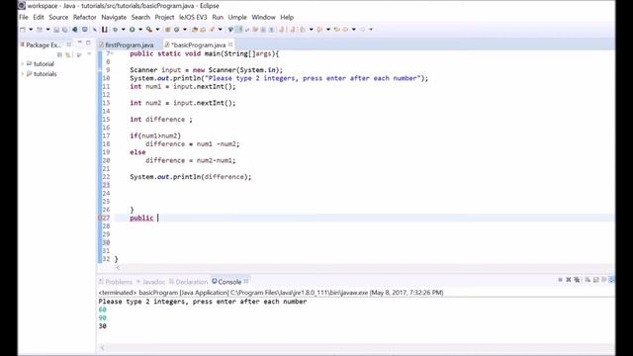Expand the tutorial project node
This screenshot has width=633, height=356.
point(23,63)
